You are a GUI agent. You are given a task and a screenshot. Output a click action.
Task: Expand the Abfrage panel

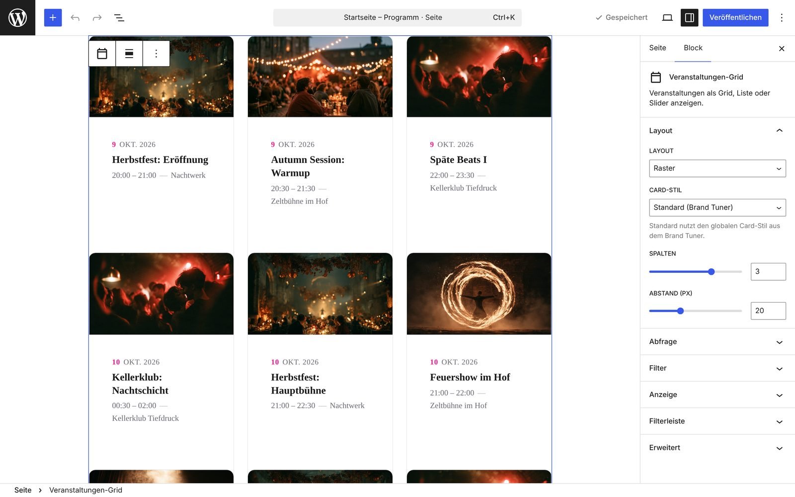tap(717, 341)
